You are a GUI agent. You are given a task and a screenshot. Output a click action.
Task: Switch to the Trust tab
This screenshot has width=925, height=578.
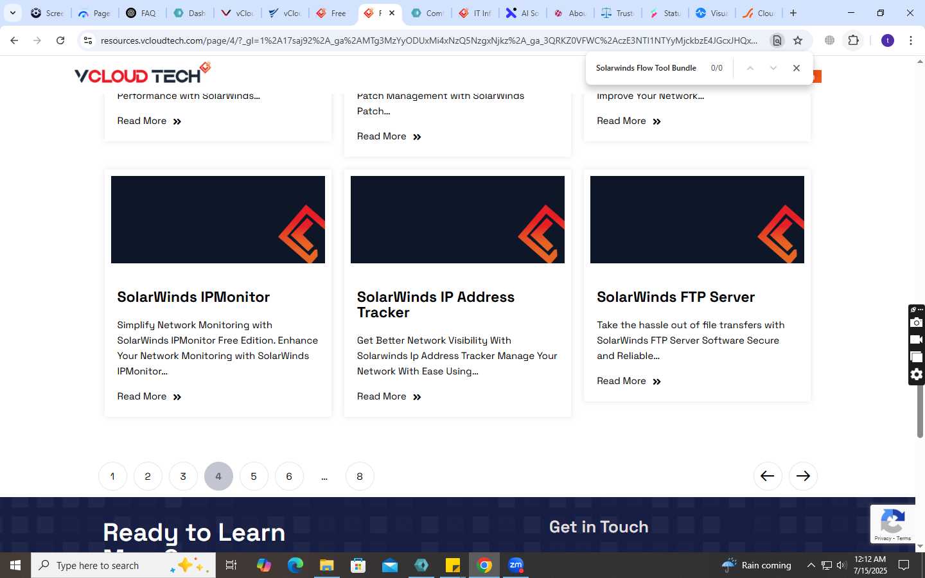coord(617,13)
